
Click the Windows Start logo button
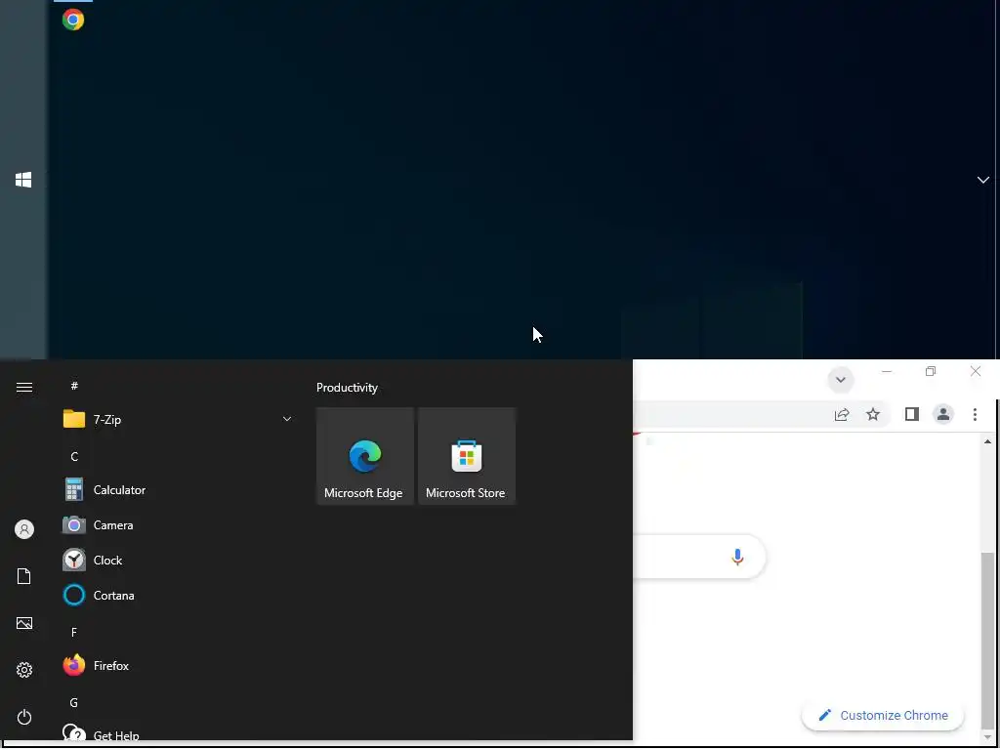(x=23, y=180)
